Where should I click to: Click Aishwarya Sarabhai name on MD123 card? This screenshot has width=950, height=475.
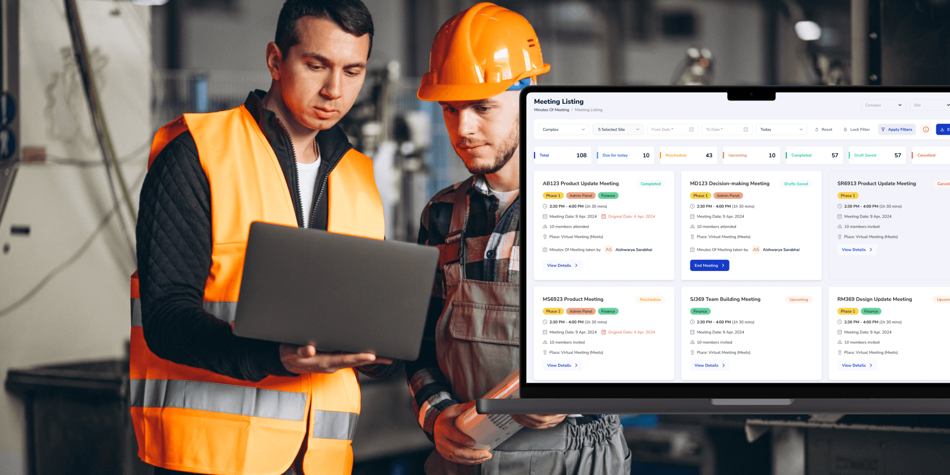[x=781, y=250]
